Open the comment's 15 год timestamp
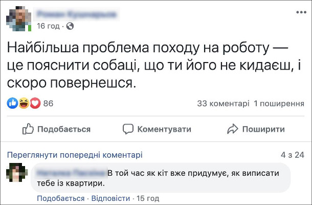 (x=147, y=198)
